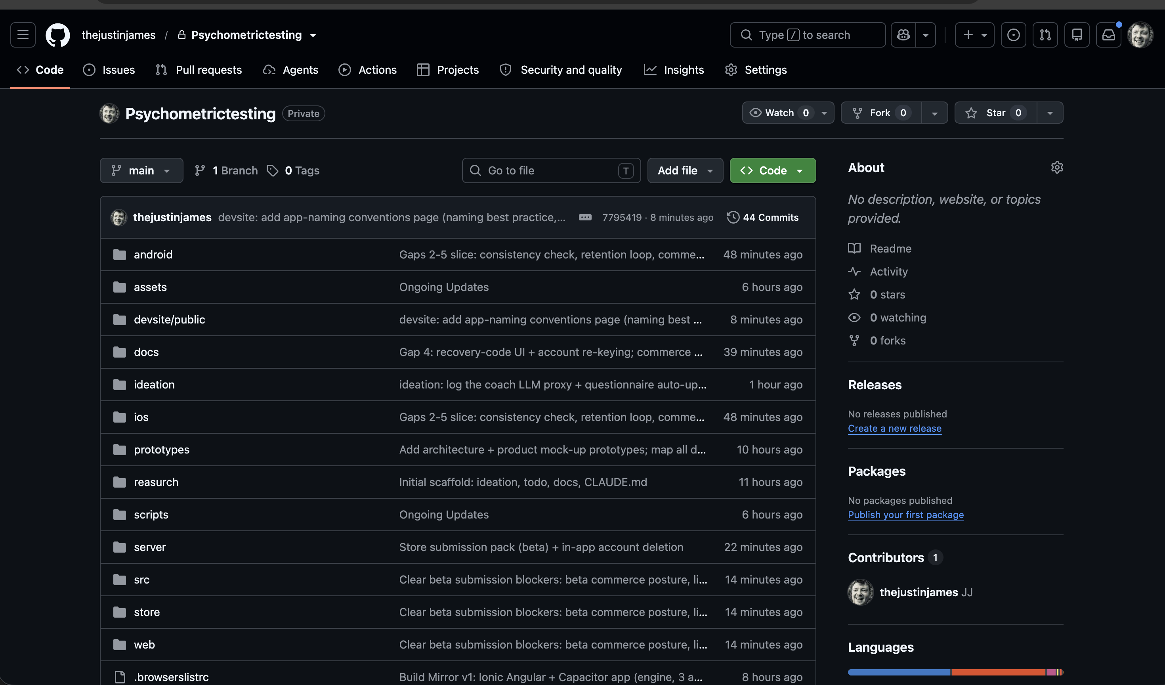Click thejustinjames owner breadcrumb link
Image resolution: width=1165 pixels, height=685 pixels.
pos(118,35)
